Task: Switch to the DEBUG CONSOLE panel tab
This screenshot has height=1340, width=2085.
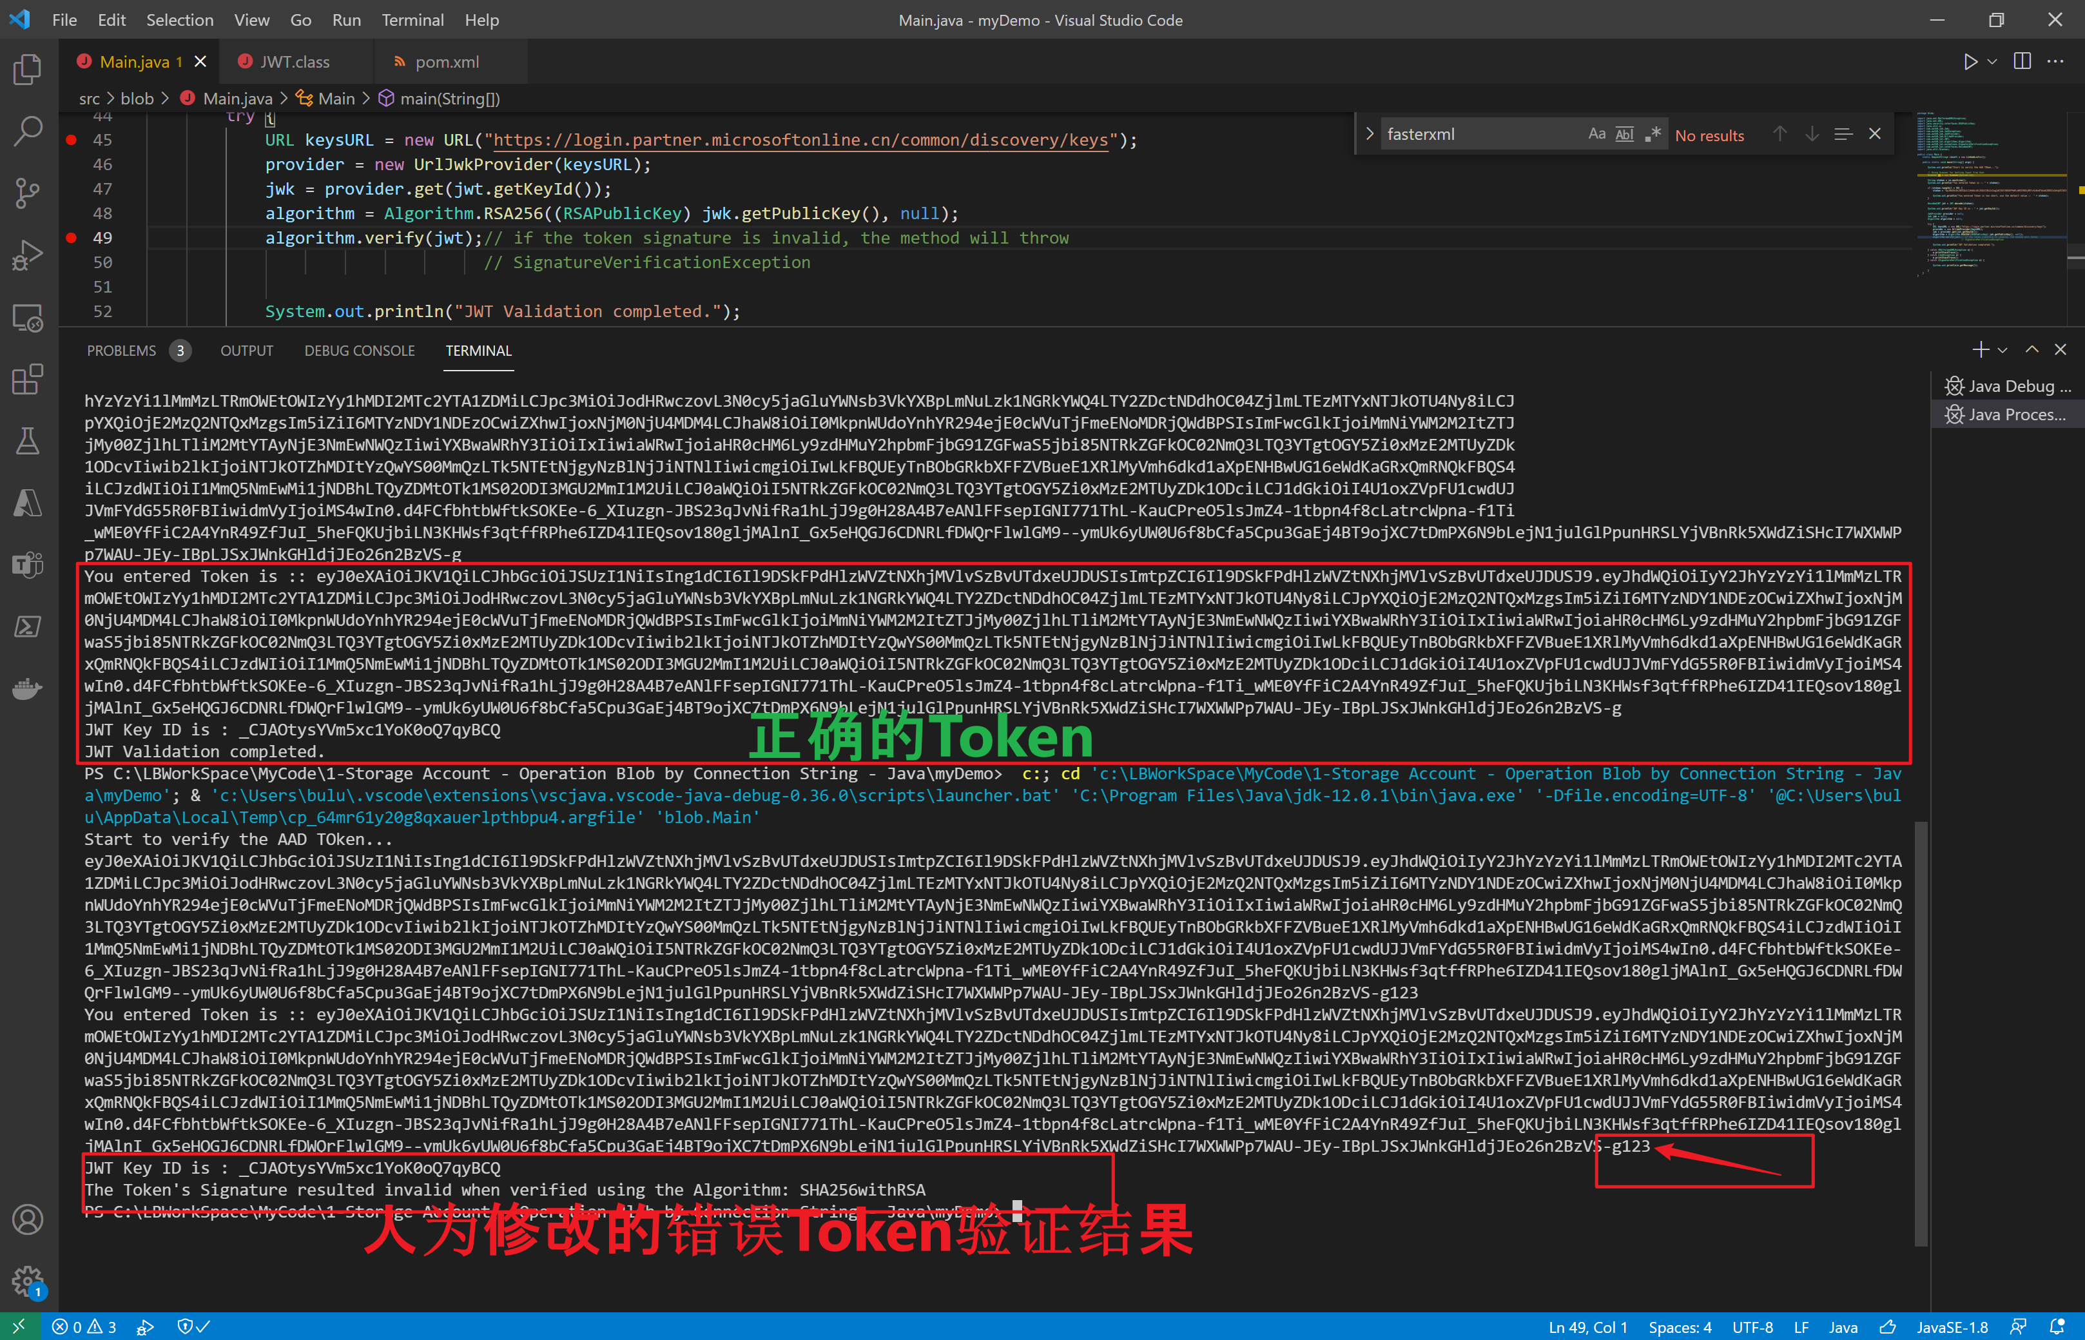Action: tap(359, 351)
